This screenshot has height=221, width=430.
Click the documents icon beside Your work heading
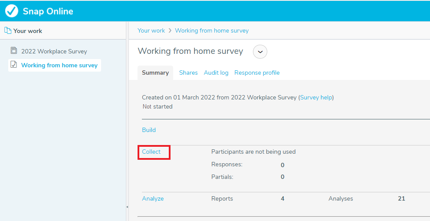7,31
